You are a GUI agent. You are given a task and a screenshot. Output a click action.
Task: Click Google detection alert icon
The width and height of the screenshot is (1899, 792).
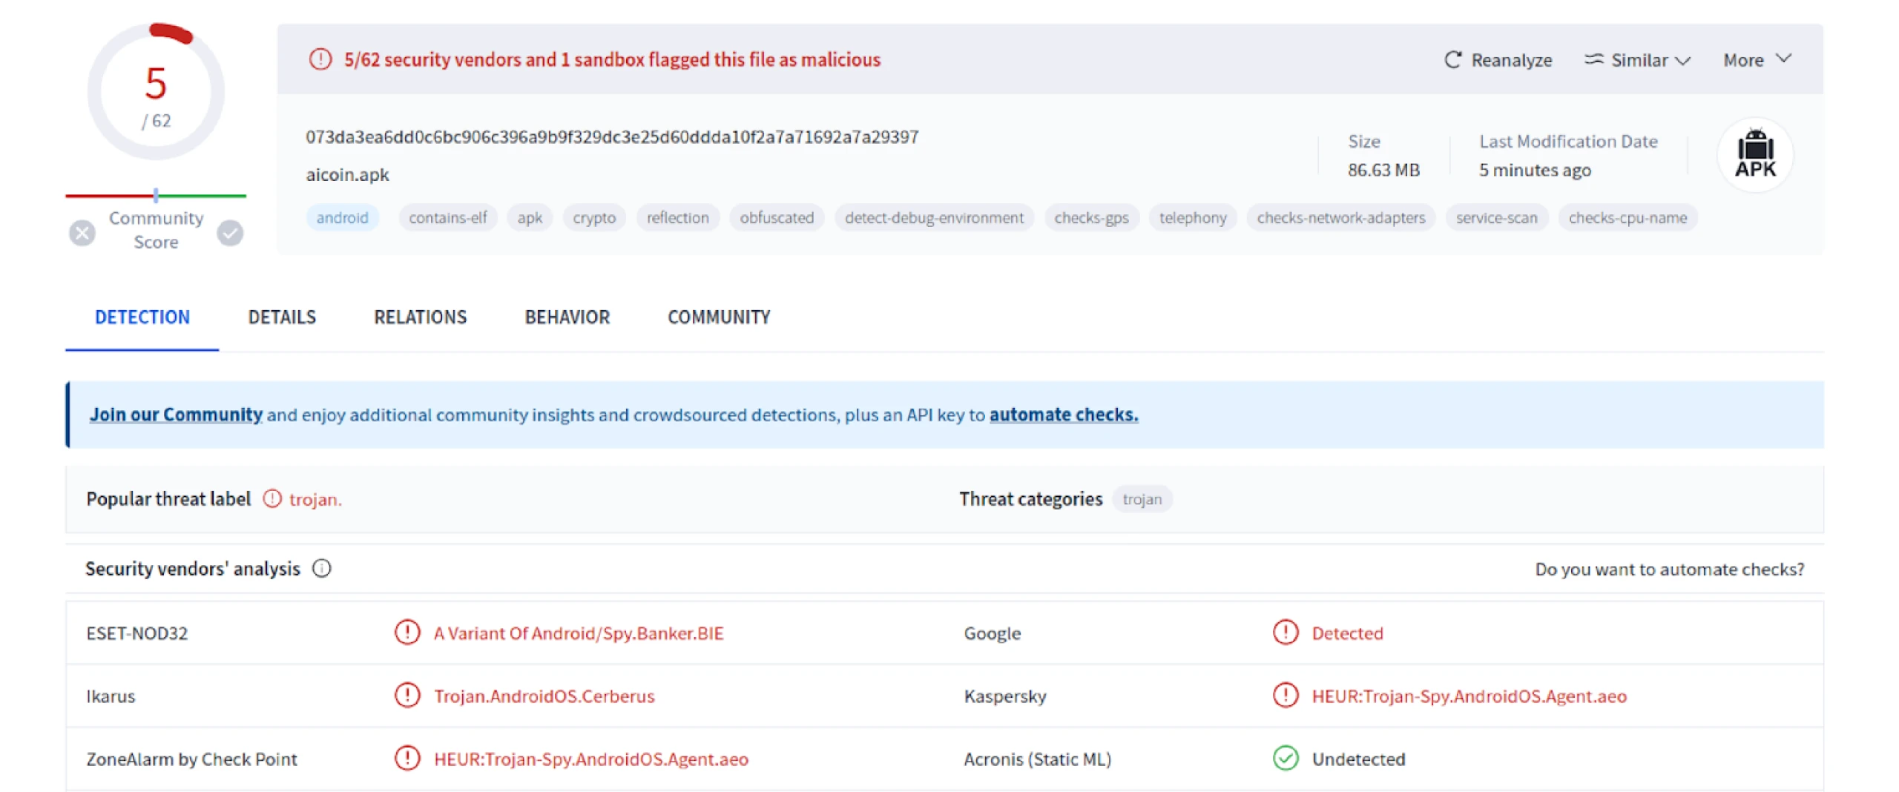click(1285, 633)
